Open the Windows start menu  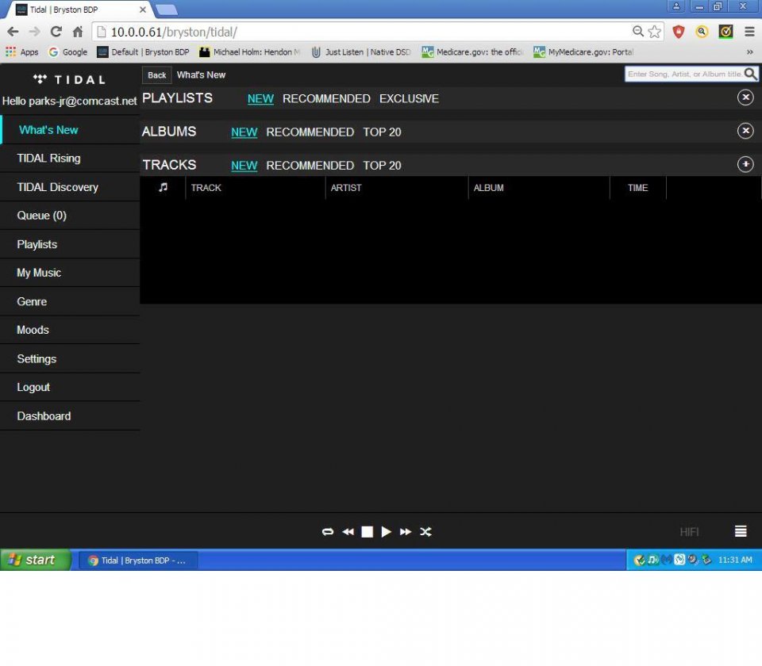[x=35, y=560]
